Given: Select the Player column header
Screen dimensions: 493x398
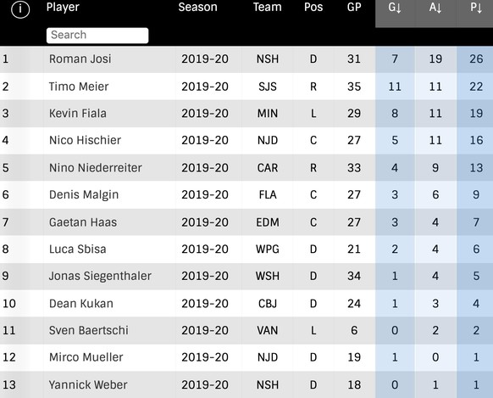Looking at the screenshot, I should coord(63,8).
